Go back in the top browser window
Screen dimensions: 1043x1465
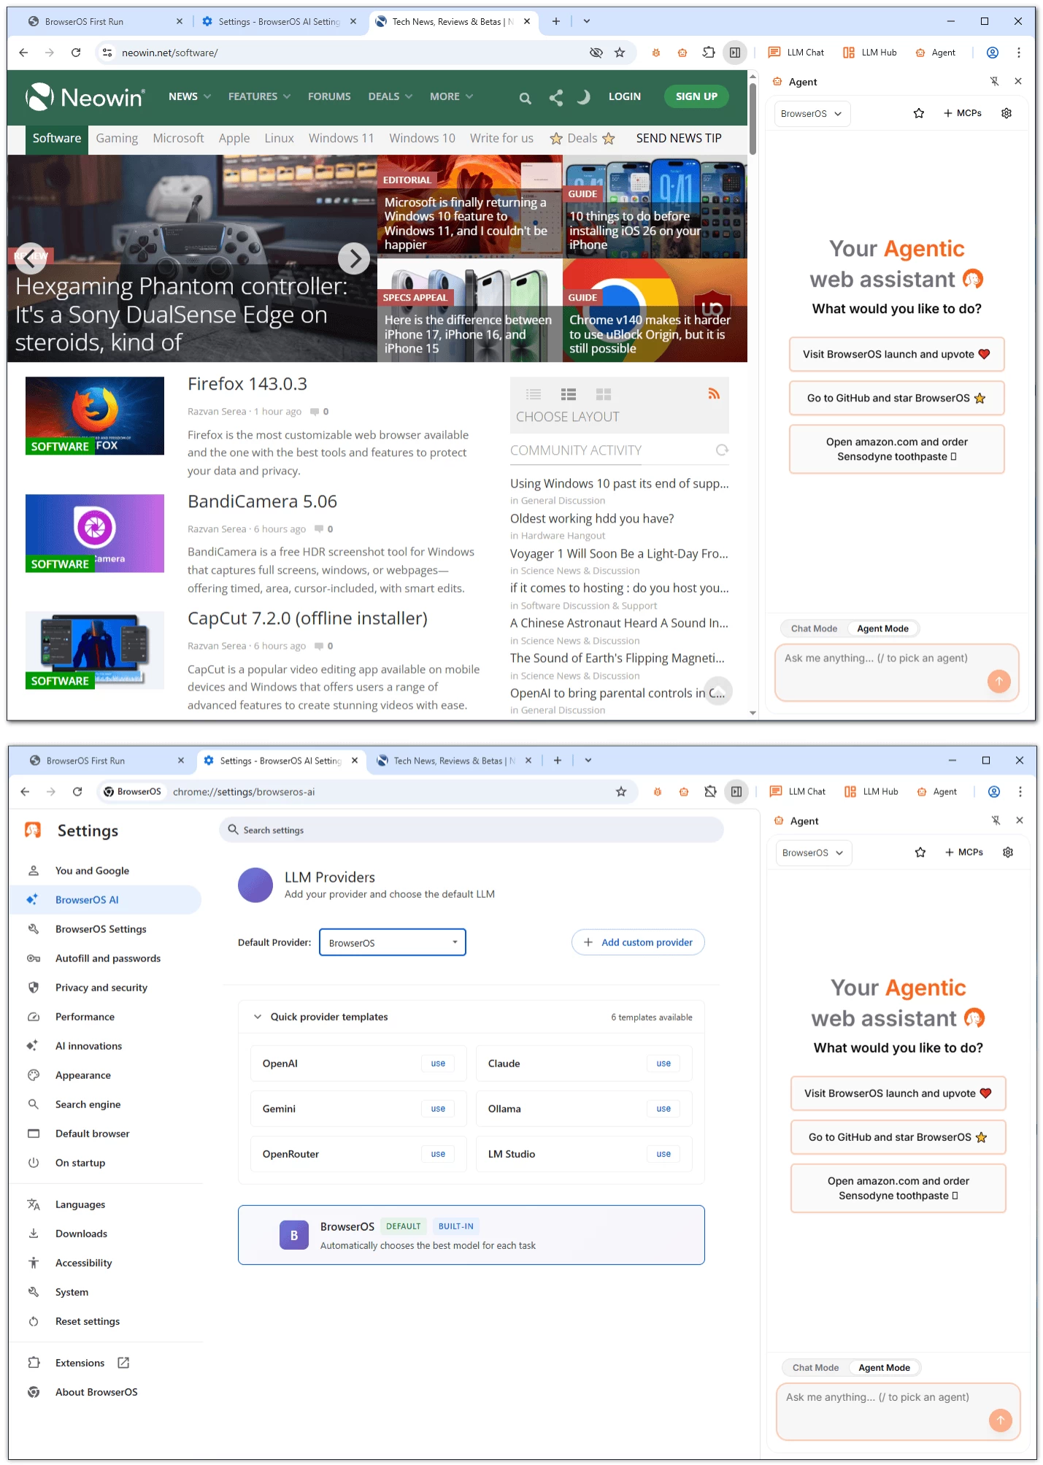click(23, 53)
